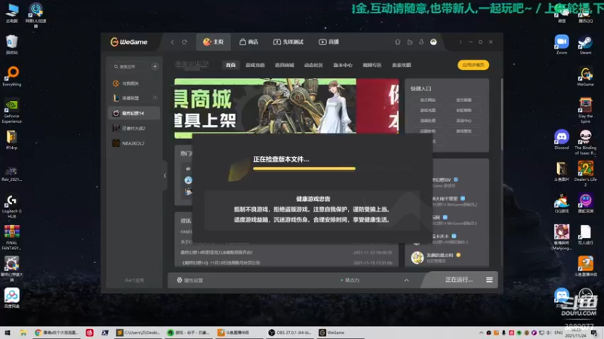604x339 pixels.
Task: Open the Mahjong desktop shortcut
Action: pyautogui.click(x=562, y=237)
